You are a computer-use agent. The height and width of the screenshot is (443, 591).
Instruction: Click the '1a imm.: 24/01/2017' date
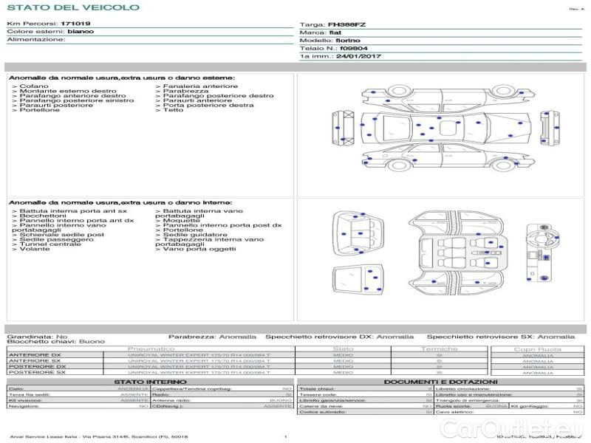340,56
